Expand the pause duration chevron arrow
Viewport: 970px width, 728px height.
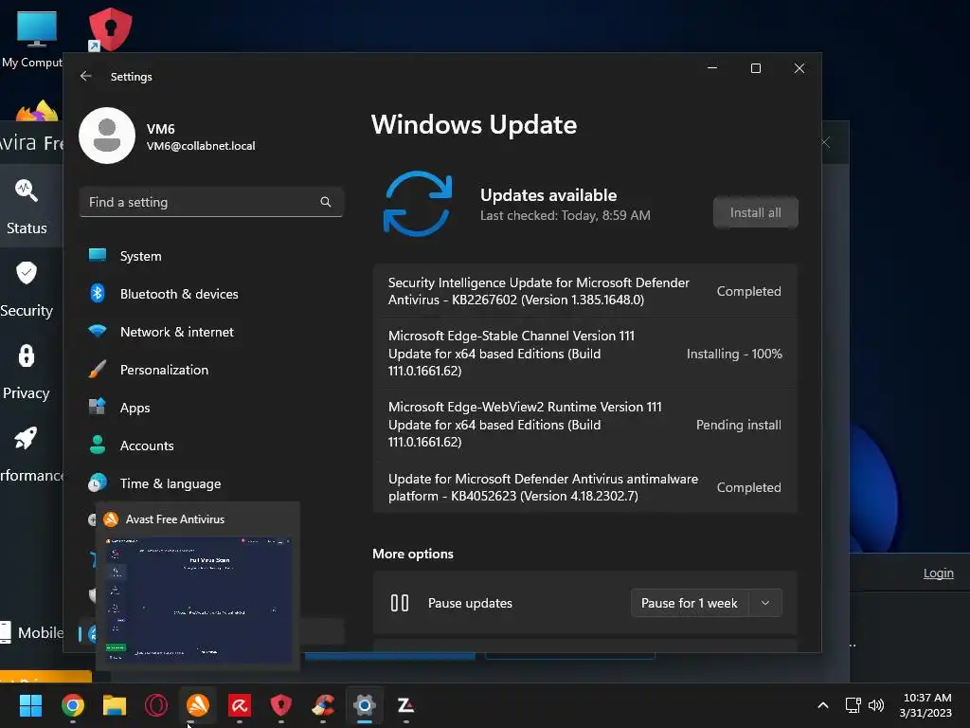(x=765, y=603)
